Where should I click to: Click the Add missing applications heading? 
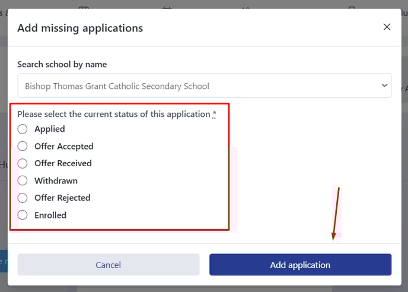tap(80, 28)
